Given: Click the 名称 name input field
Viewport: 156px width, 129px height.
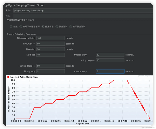Looking at the screenshot, I should 83,10.
